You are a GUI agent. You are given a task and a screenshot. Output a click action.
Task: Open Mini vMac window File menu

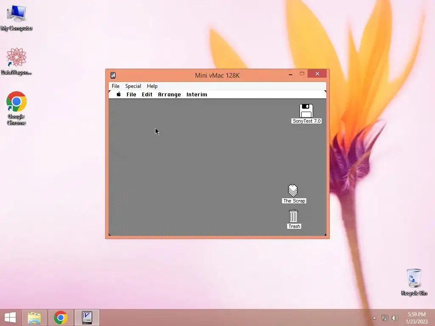click(x=116, y=86)
